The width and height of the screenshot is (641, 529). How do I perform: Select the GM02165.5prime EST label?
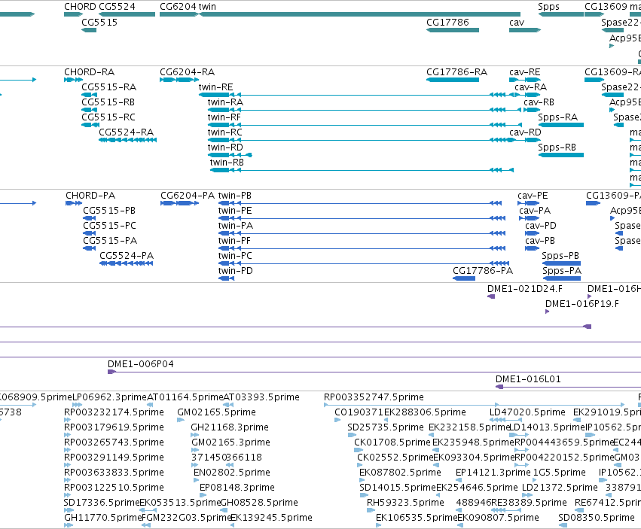pos(216,412)
